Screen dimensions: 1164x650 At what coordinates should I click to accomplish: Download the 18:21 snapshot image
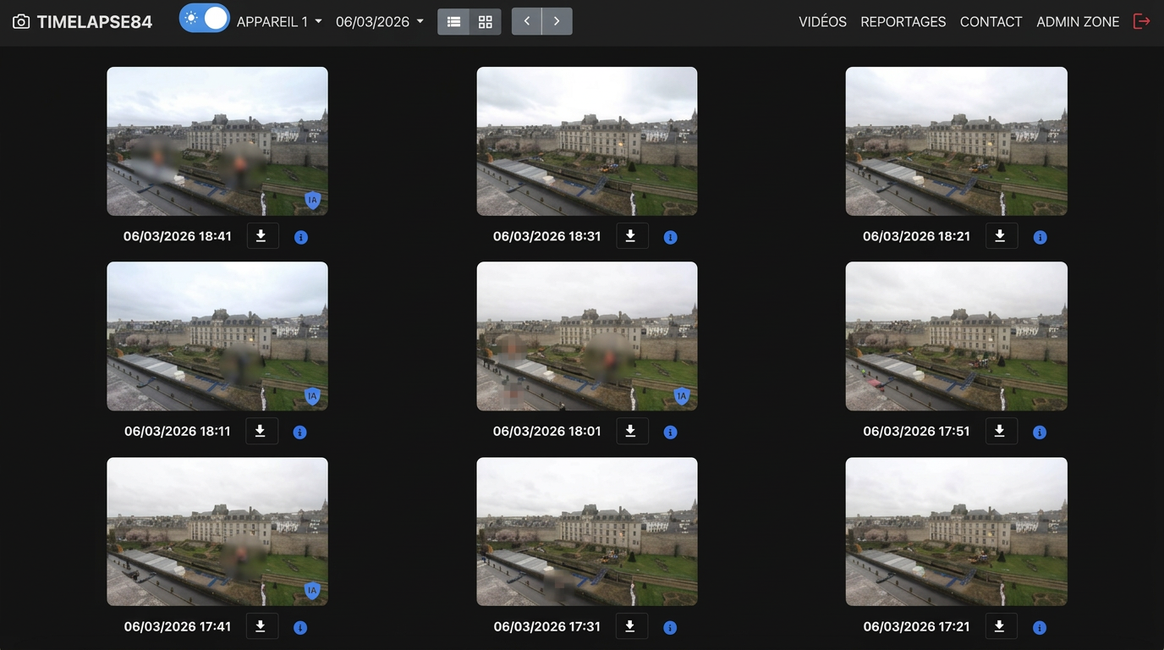pos(1000,236)
